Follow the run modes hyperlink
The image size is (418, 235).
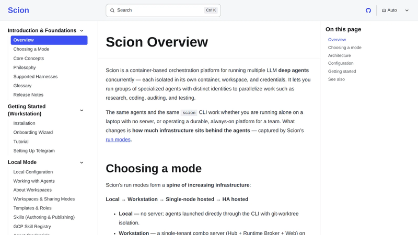118,139
